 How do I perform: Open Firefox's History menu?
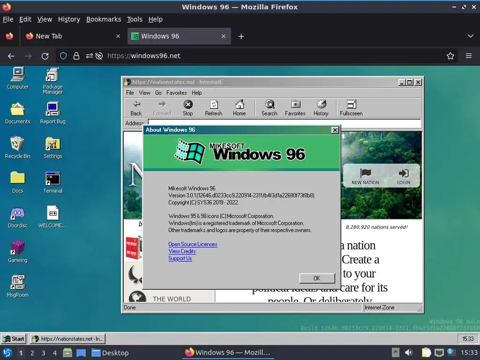(69, 19)
